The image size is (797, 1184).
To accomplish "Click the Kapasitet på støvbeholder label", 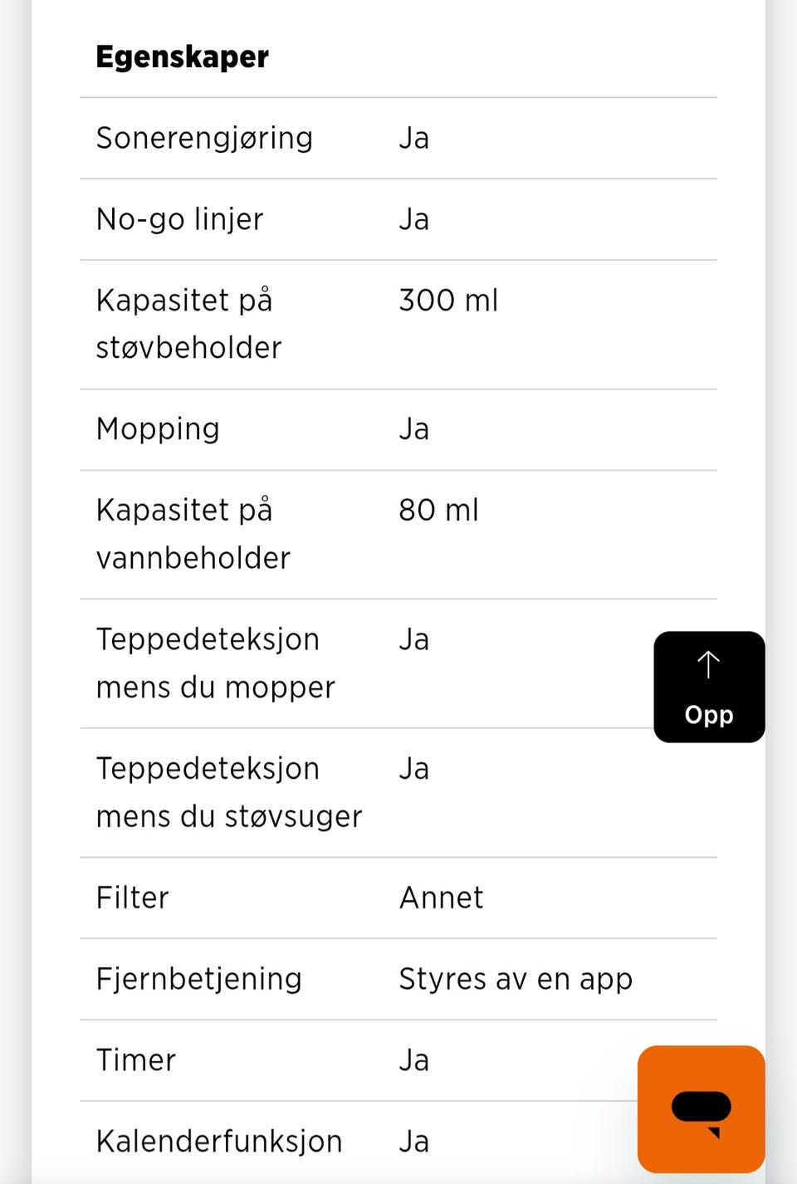I will click(x=189, y=324).
